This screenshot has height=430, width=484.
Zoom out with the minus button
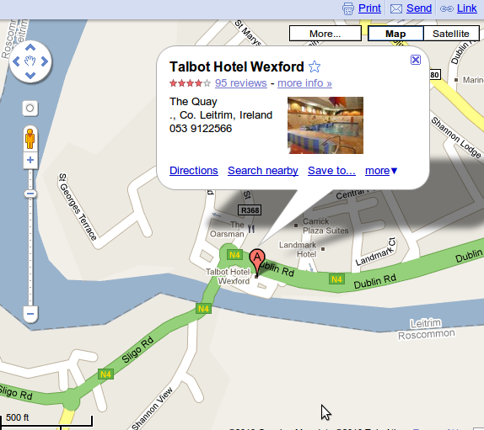[30, 314]
